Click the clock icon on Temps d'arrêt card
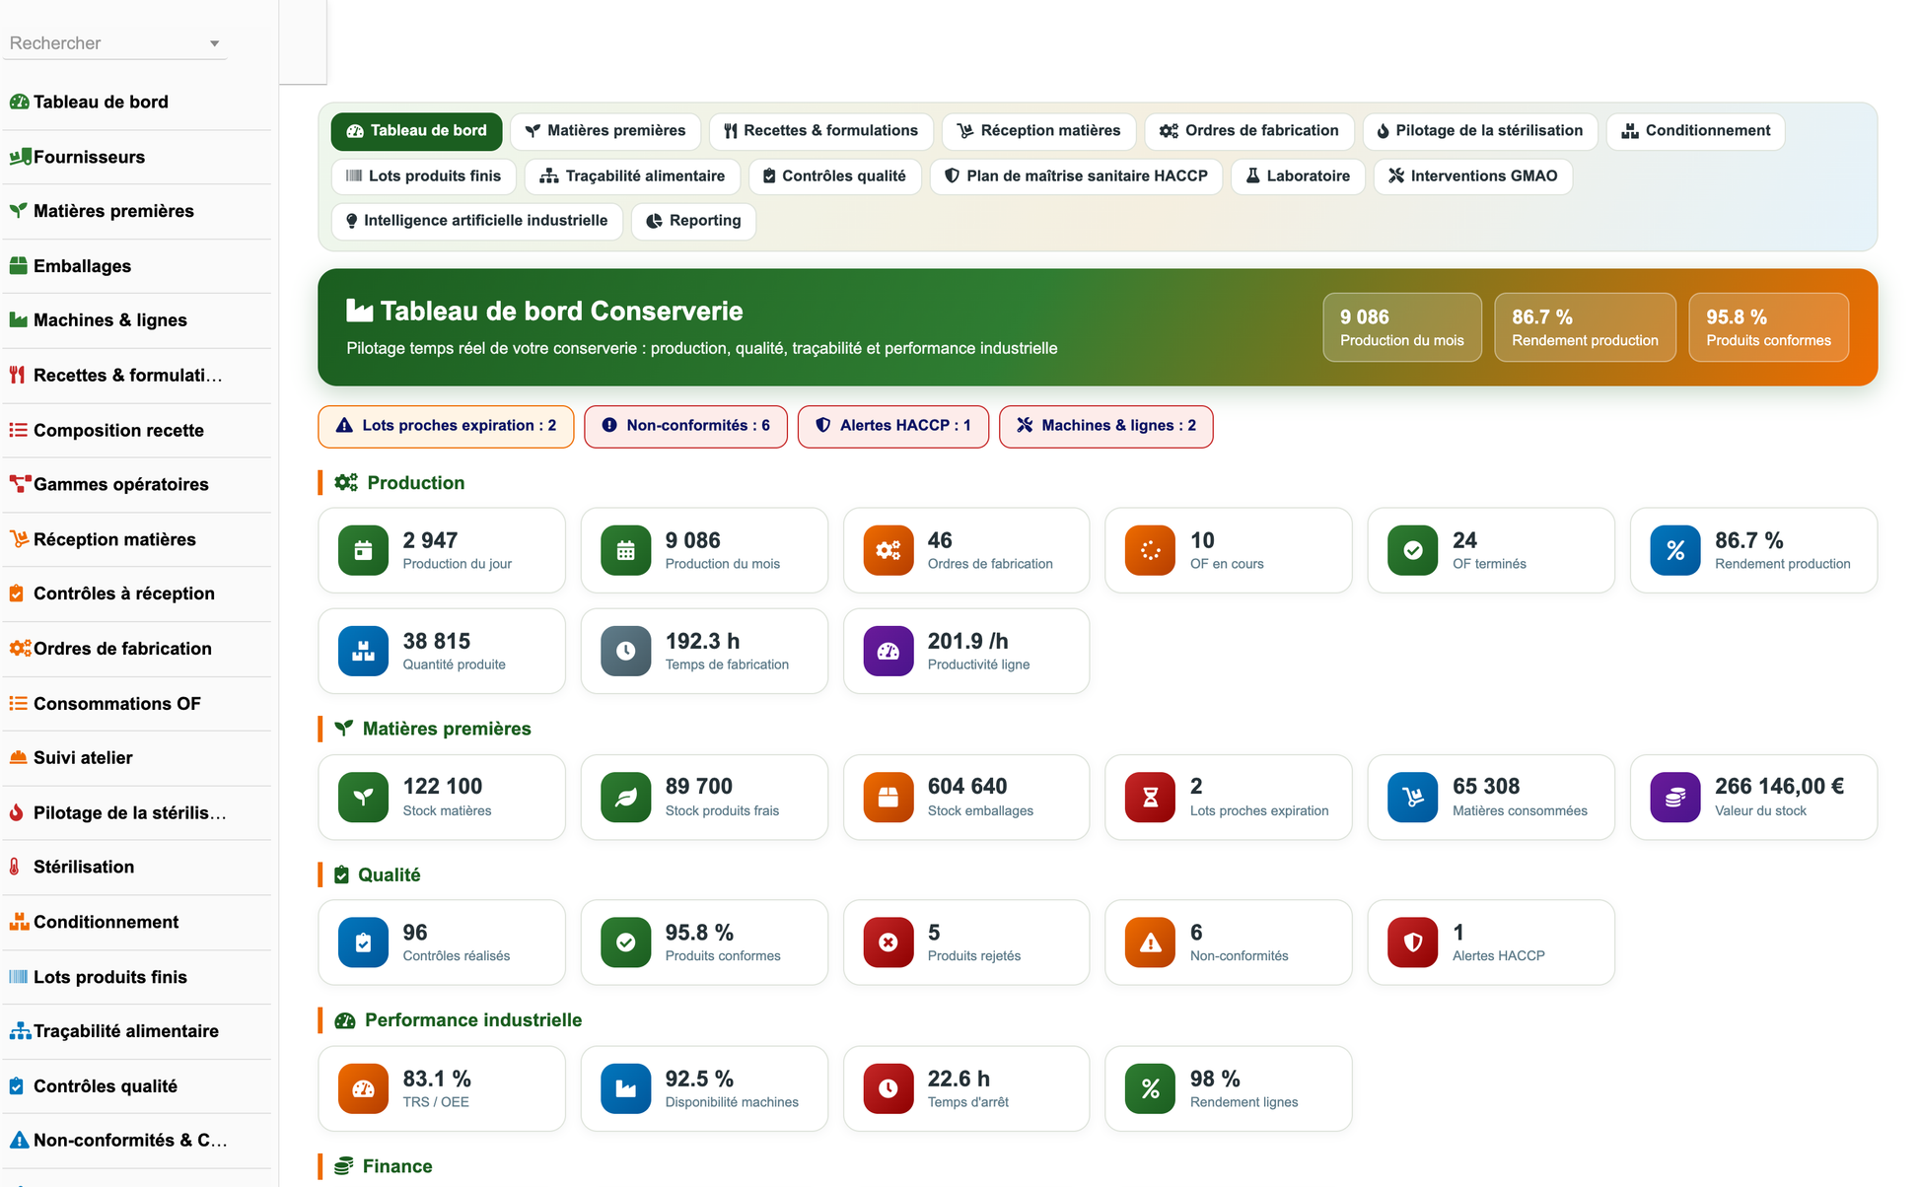This screenshot has height=1187, width=1919. coord(888,1088)
